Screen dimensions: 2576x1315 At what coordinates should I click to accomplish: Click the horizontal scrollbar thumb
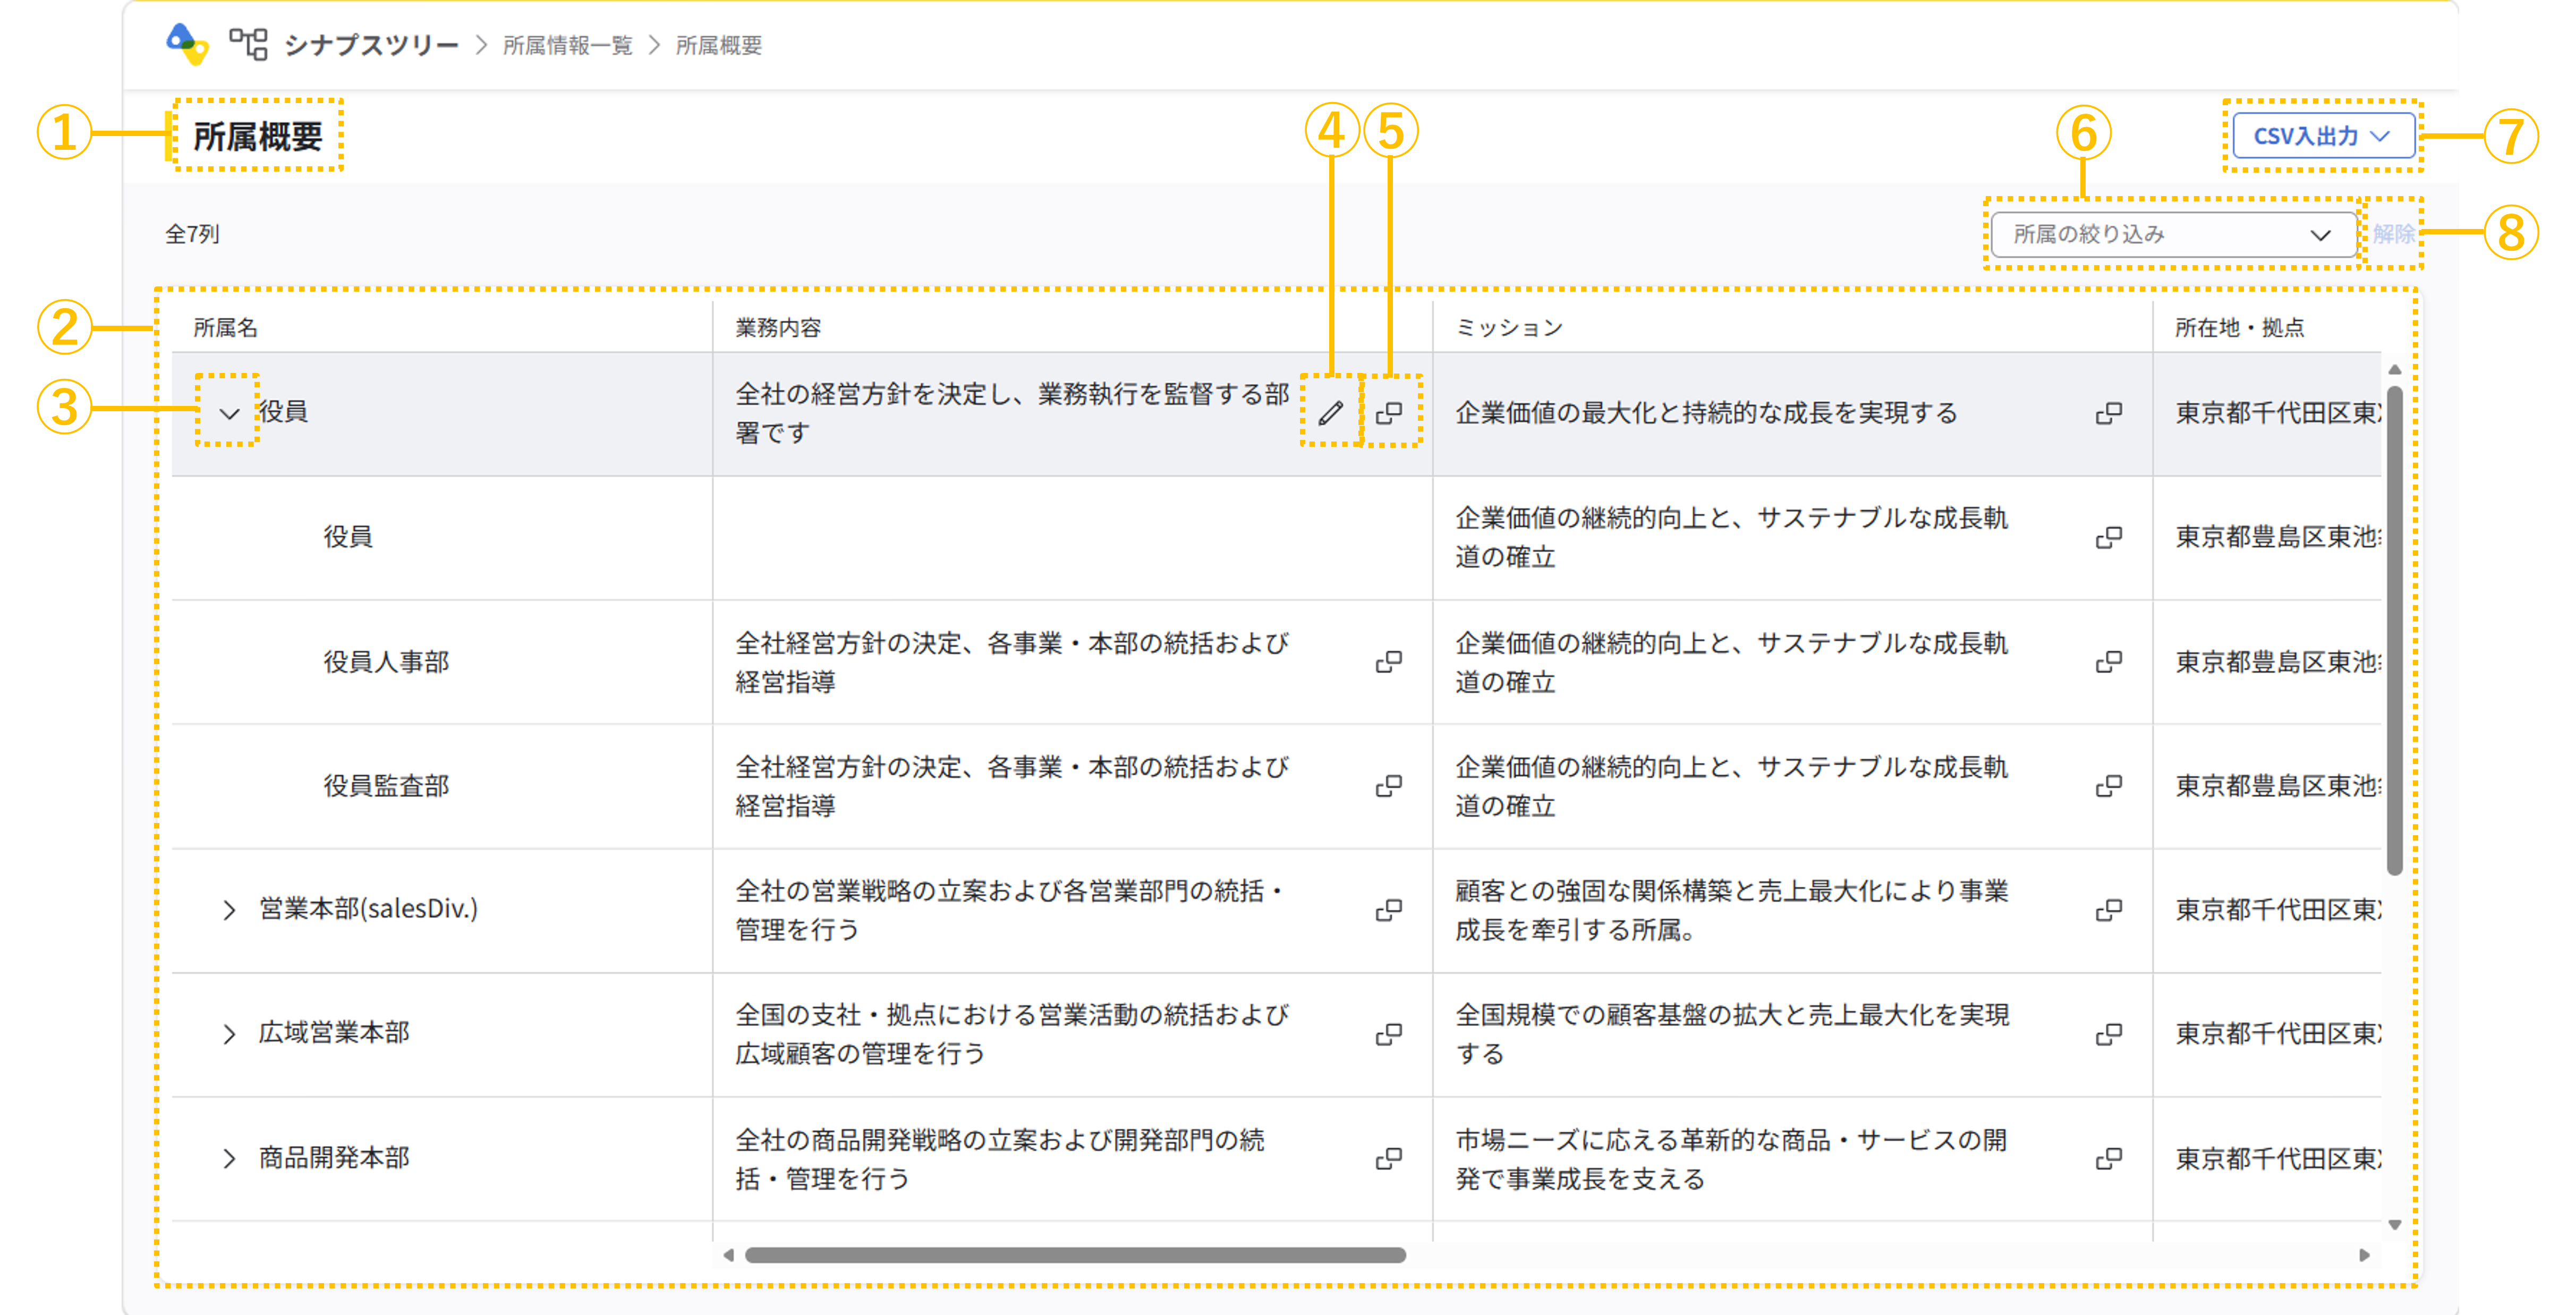[x=1075, y=1255]
